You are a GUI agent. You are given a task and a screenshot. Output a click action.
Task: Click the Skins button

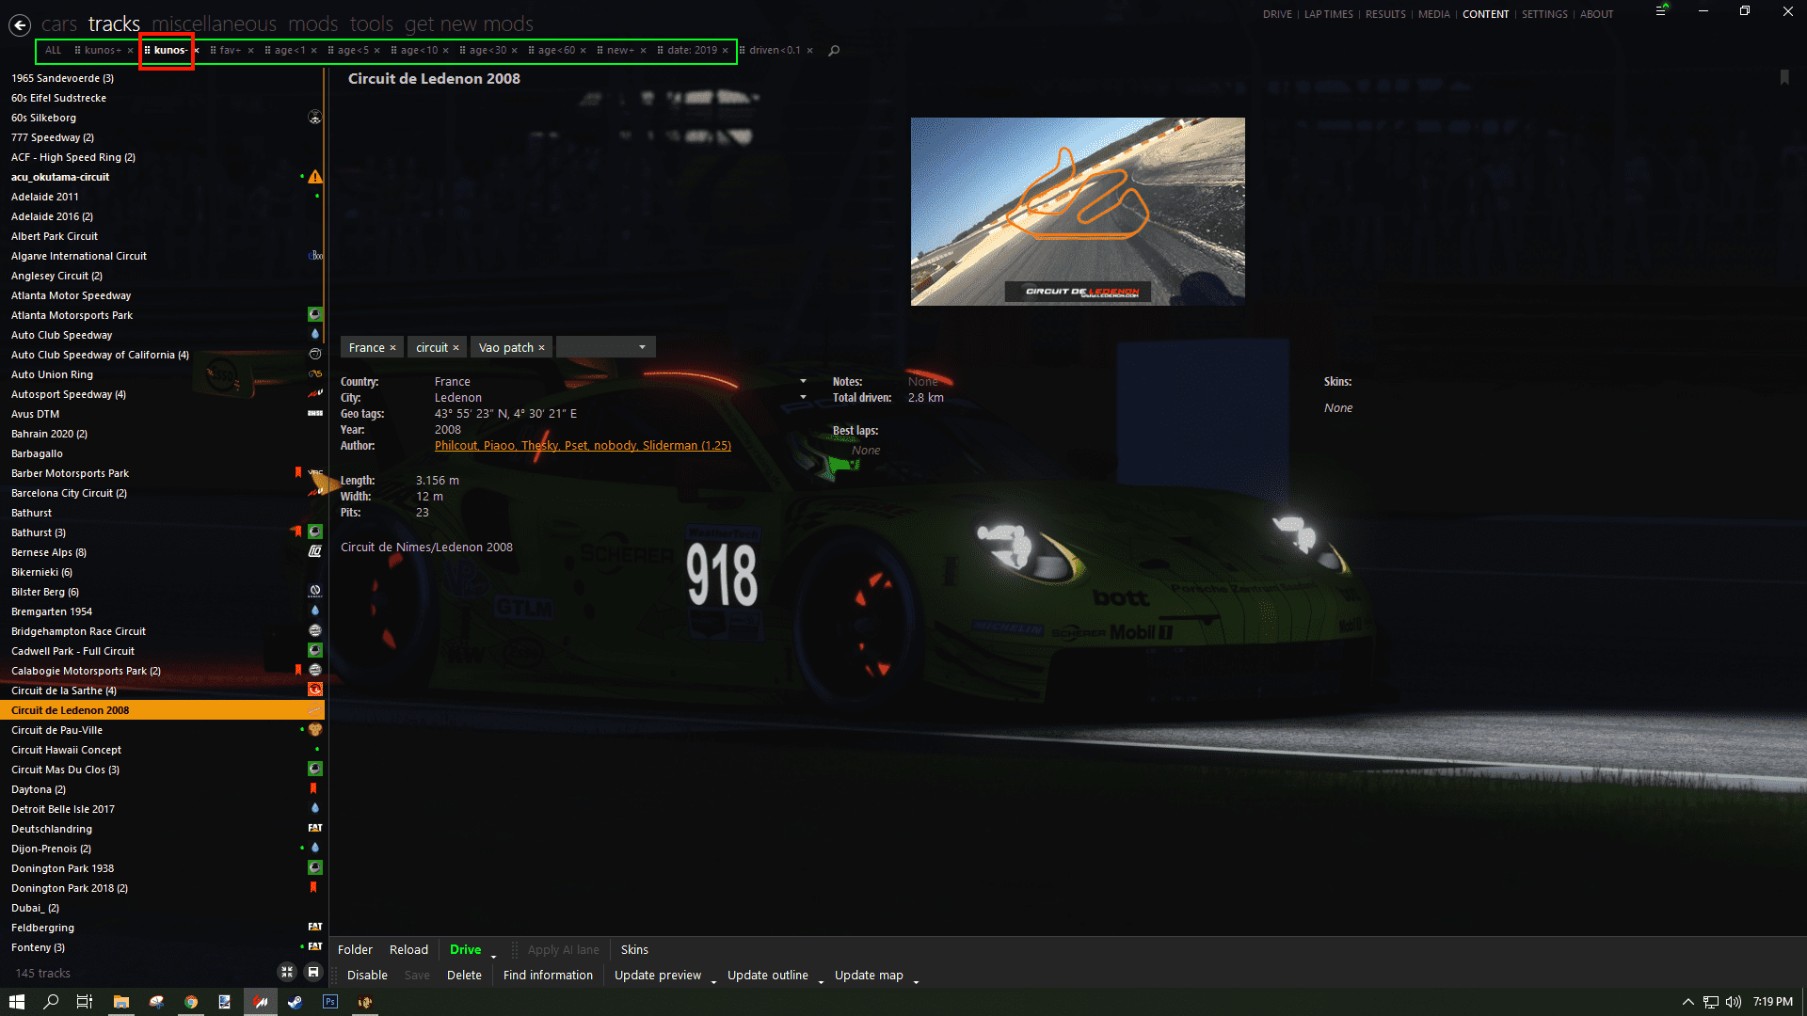click(634, 949)
